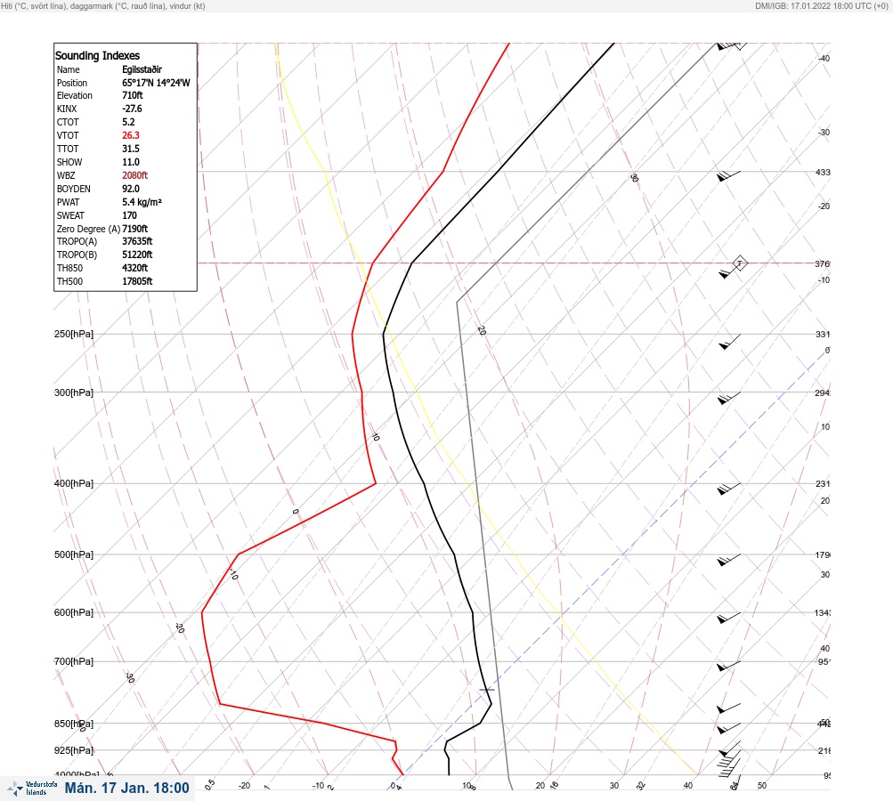Viewport: 893px width, 801px height.
Task: Click the -10 label on the bottom temperature axis
Action: [x=318, y=786]
